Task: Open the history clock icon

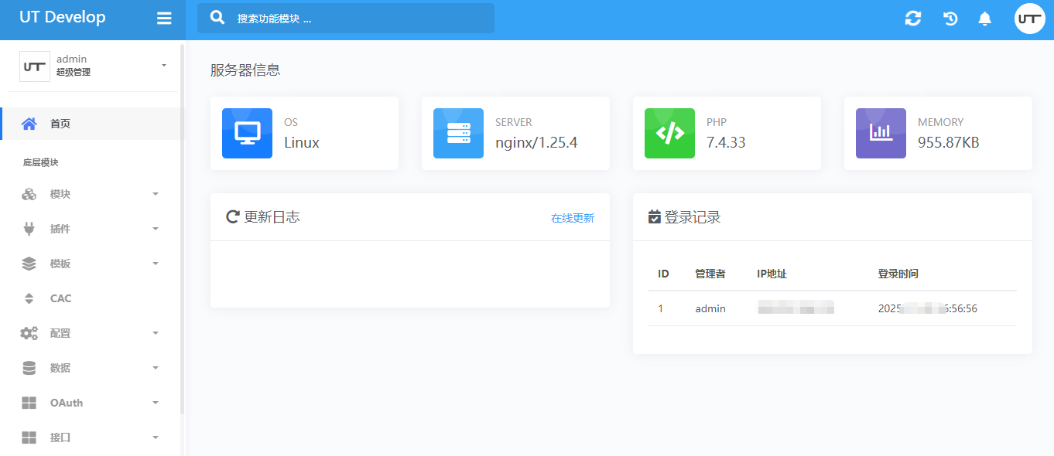Action: [950, 19]
